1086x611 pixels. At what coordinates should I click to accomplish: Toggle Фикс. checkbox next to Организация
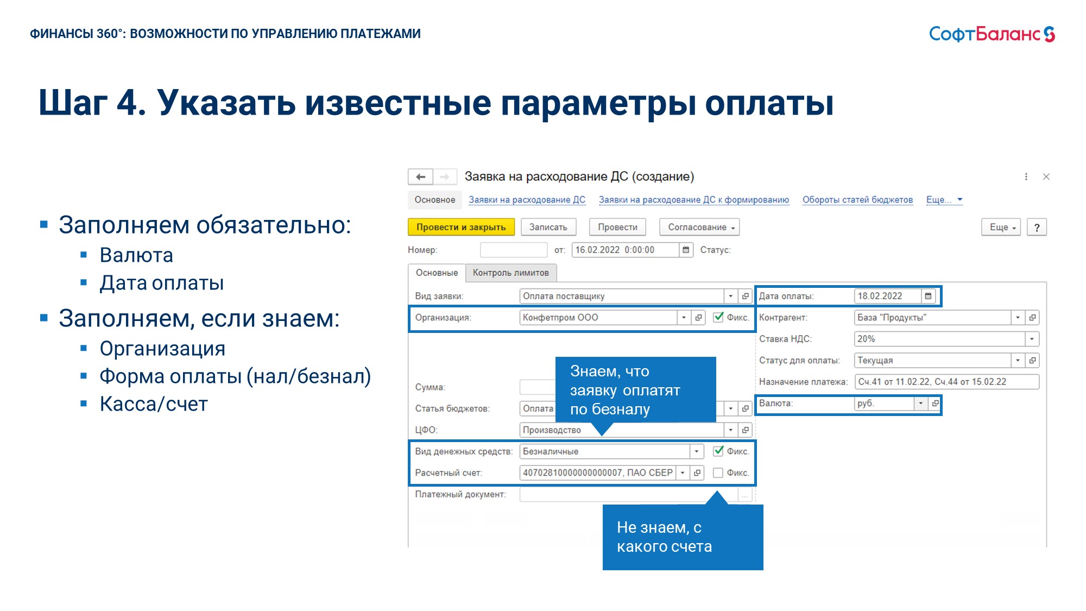[718, 317]
